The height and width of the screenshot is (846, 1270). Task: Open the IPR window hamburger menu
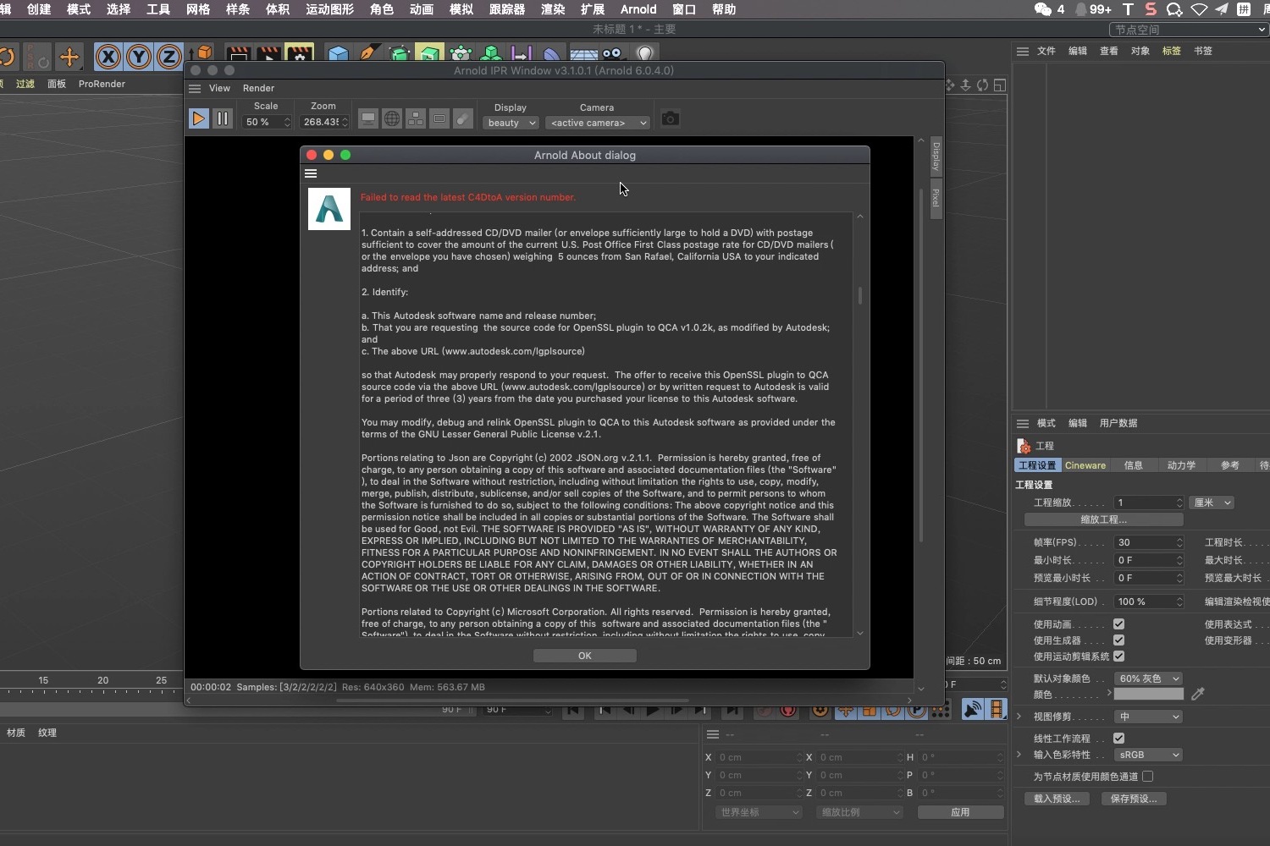pyautogui.click(x=195, y=88)
